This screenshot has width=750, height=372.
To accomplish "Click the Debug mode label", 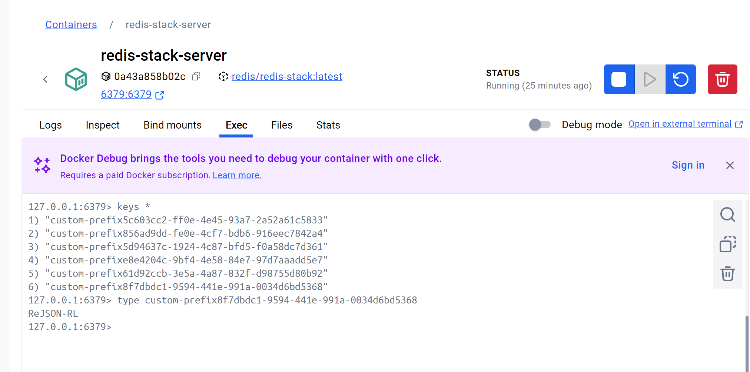I will [592, 124].
